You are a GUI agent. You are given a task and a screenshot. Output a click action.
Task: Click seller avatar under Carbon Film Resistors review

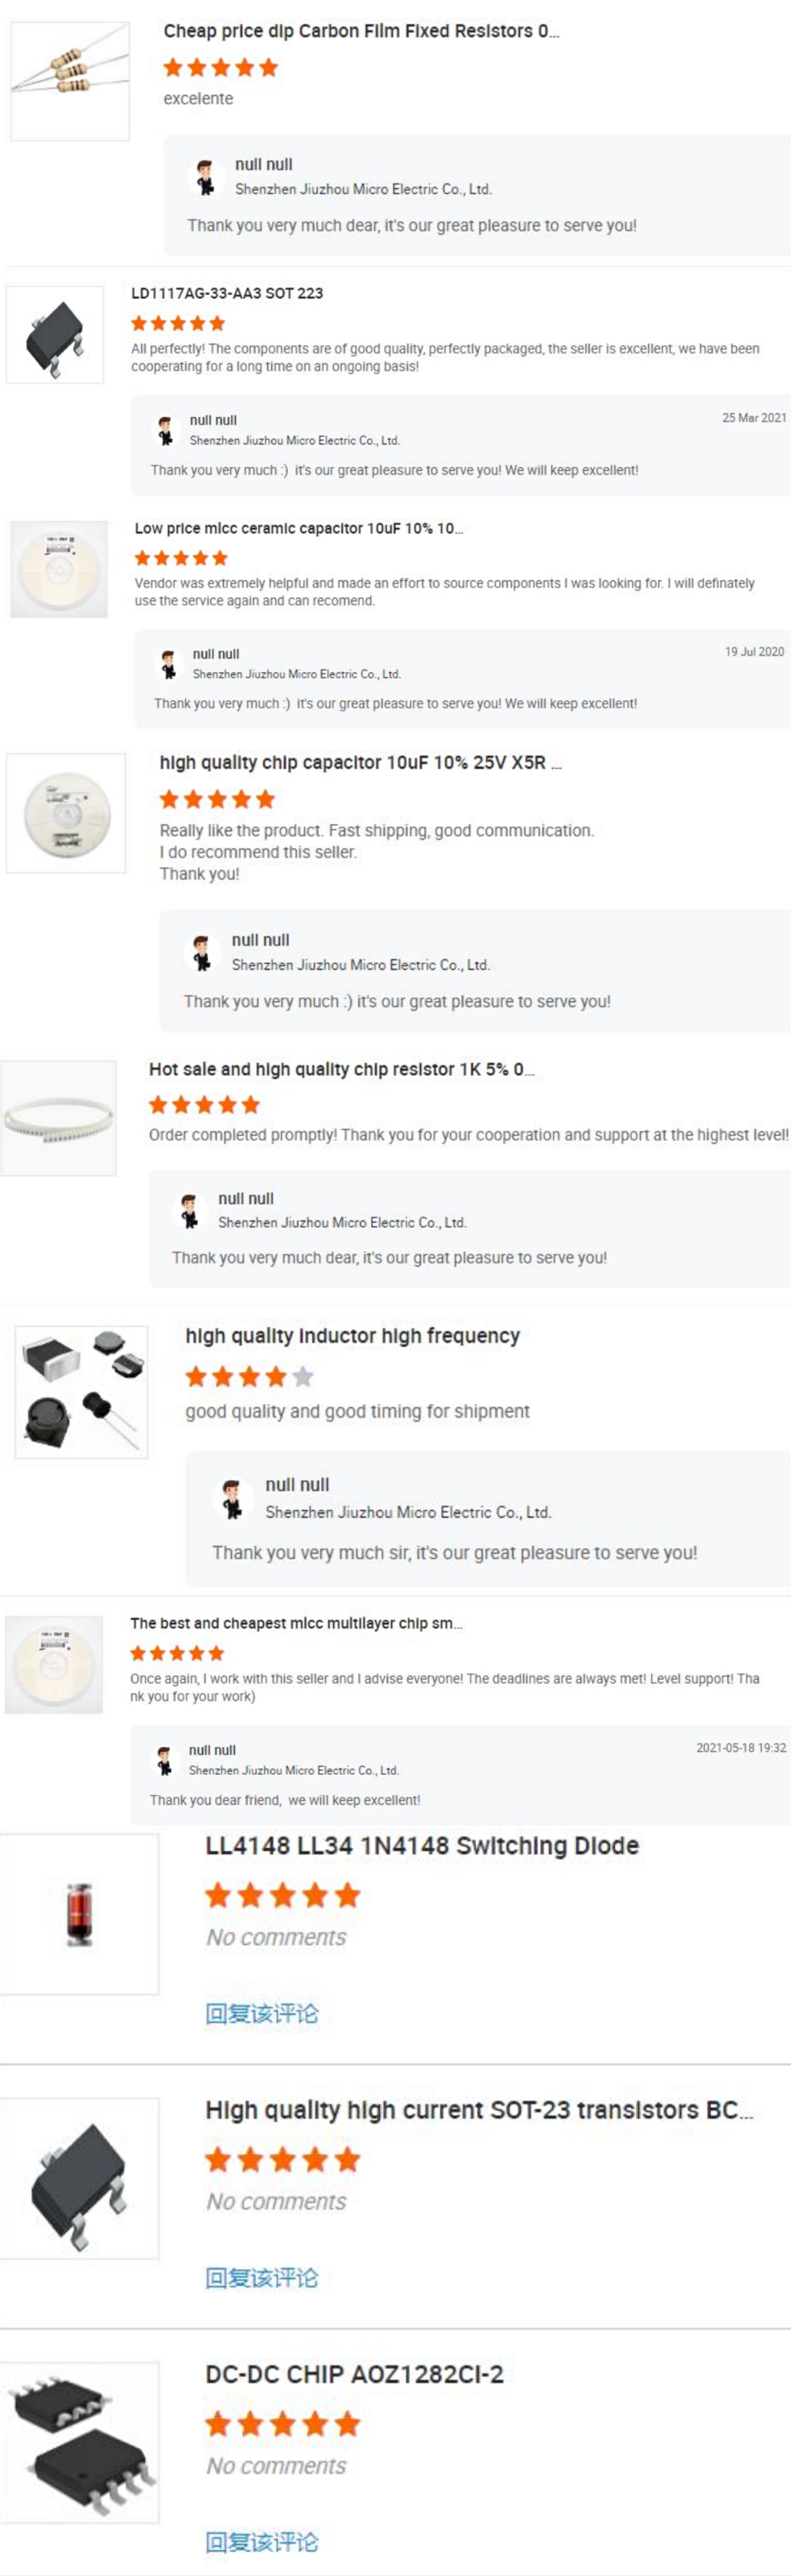point(206,177)
